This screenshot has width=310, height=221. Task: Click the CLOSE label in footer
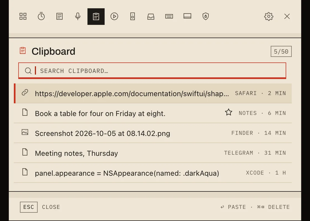pos(51,207)
